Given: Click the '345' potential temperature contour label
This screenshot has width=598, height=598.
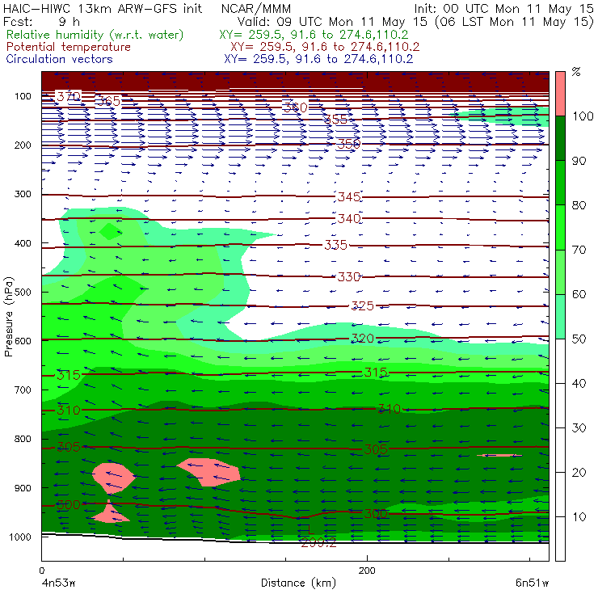Looking at the screenshot, I should click(349, 197).
